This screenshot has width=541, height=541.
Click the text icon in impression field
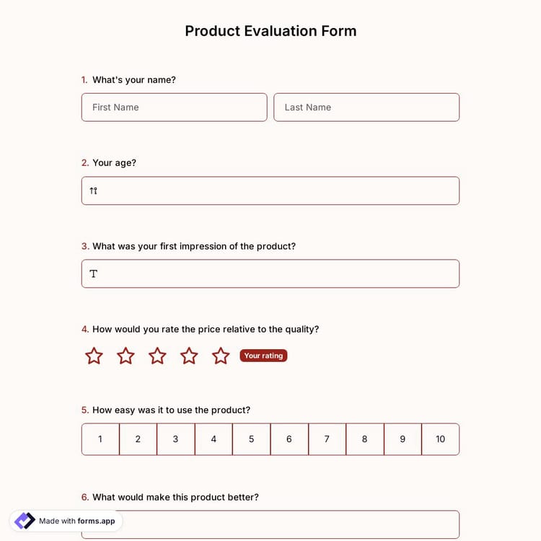click(x=94, y=274)
